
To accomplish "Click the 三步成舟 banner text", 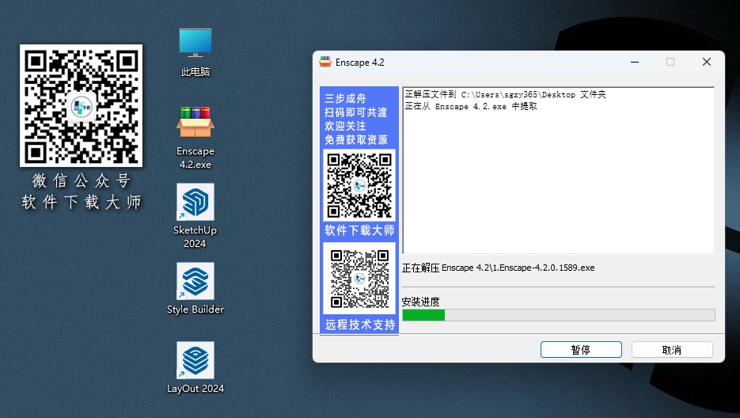I will [345, 99].
